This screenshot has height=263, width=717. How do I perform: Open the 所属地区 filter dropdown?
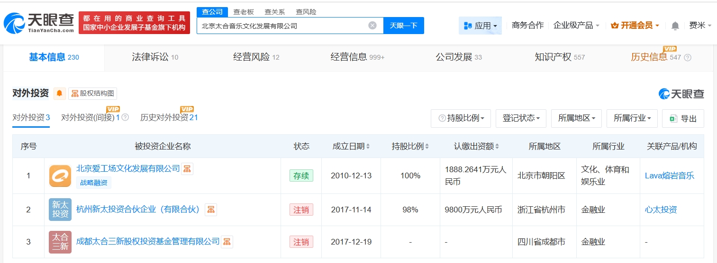tap(576, 118)
